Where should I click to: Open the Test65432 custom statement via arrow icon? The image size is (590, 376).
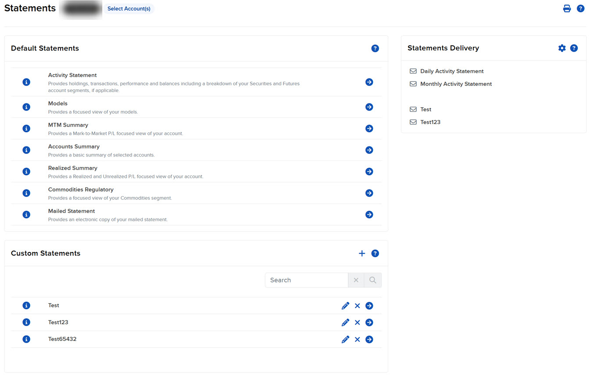click(x=369, y=339)
